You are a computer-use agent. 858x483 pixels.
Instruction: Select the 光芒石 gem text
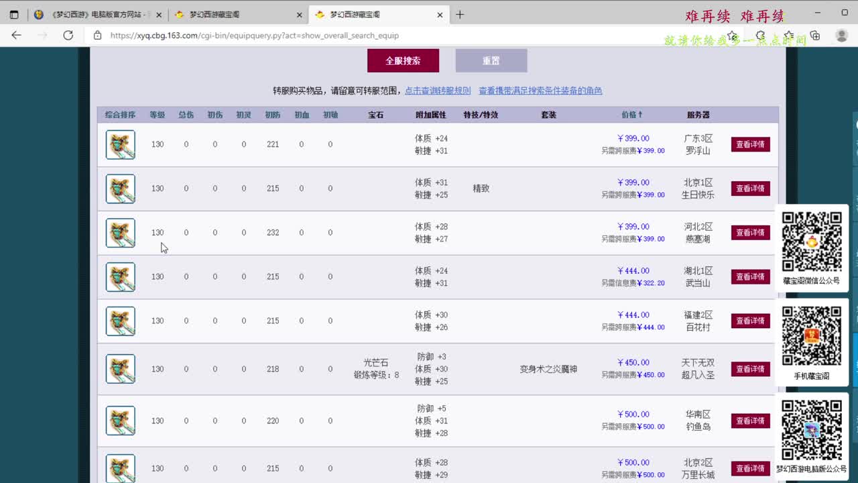[376, 363]
